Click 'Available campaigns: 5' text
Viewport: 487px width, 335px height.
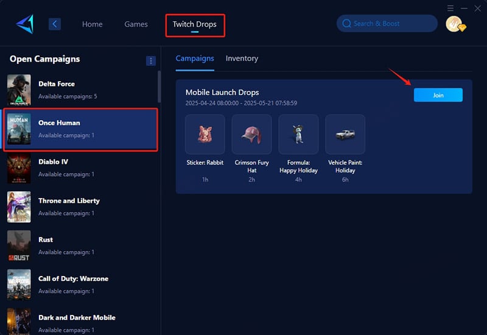(x=68, y=96)
